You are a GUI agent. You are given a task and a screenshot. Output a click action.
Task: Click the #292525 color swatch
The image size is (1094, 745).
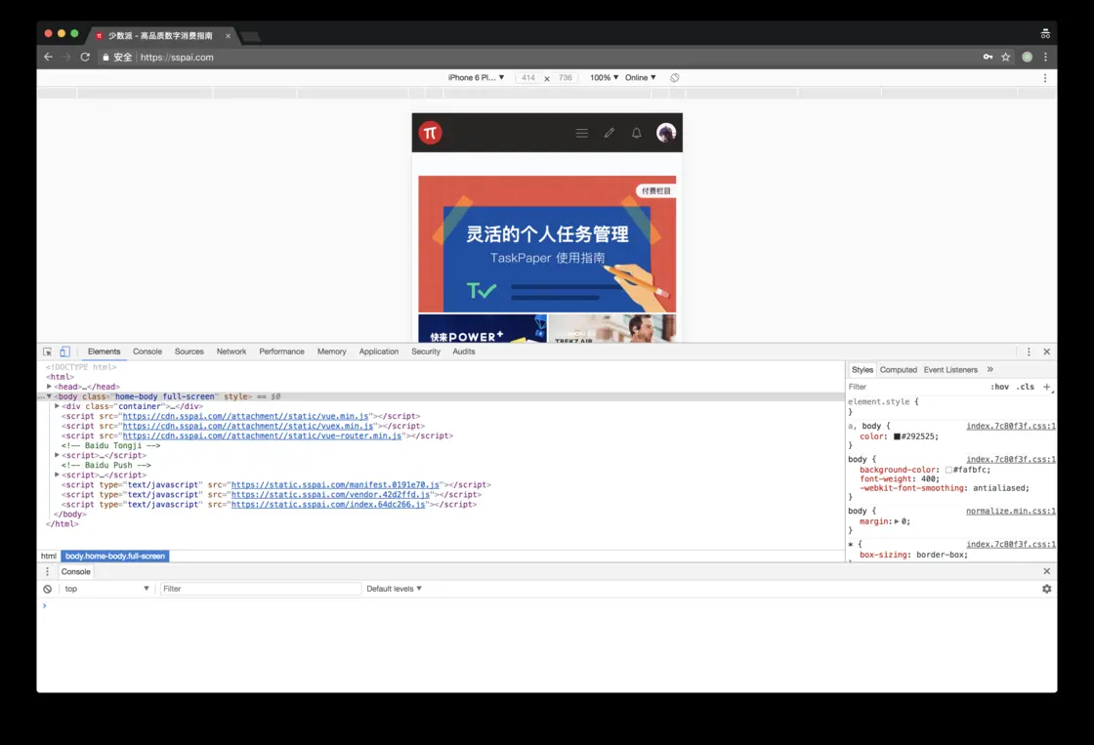[x=898, y=436]
